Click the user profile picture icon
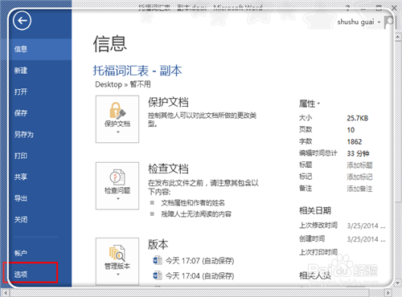This screenshot has height=297, width=402. pyautogui.click(x=389, y=22)
